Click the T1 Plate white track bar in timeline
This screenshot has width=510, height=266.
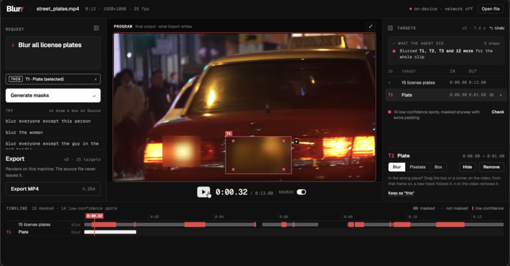[x=110, y=232]
